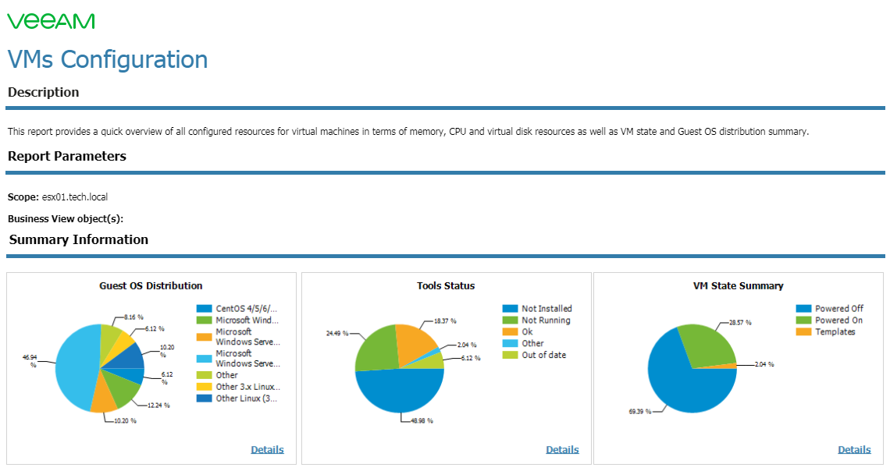890x471 pixels.
Task: Click the 46.94 % label on Guest OS chart
Action: click(30, 361)
